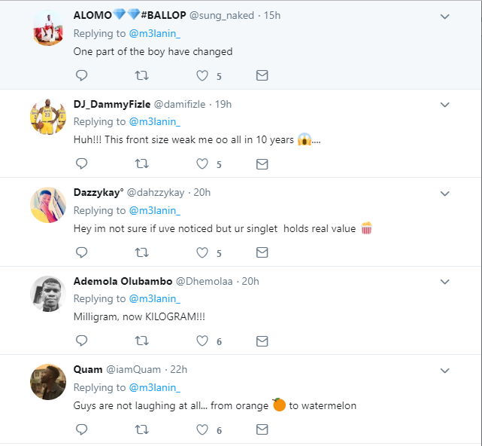Retweet Ademola Olubambo's KILOGRAM tweet
Image resolution: width=482 pixels, height=446 pixels.
(x=141, y=341)
